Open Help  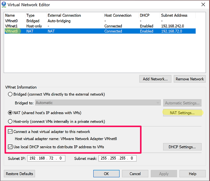click(192, 174)
